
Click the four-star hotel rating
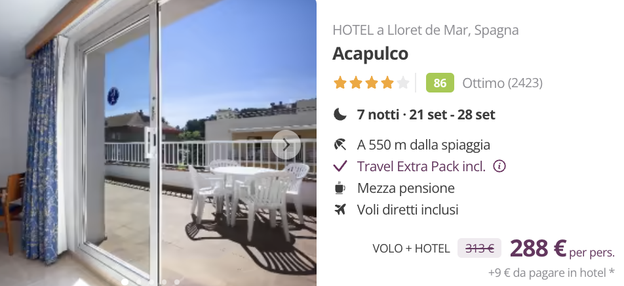click(x=371, y=83)
